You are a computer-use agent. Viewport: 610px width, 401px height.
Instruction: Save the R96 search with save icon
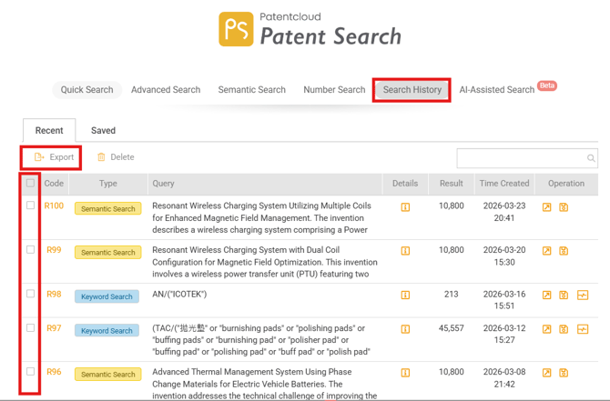coord(564,373)
